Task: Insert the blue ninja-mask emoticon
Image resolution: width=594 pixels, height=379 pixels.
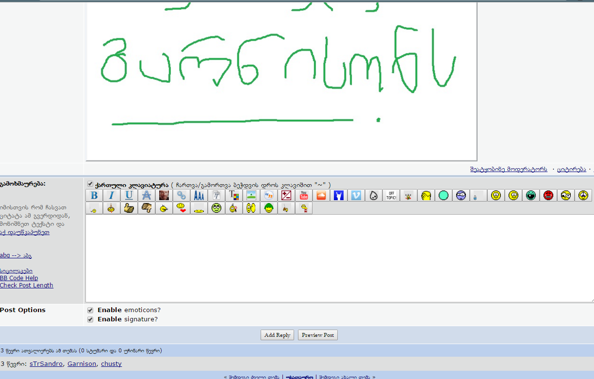Action: (x=461, y=195)
